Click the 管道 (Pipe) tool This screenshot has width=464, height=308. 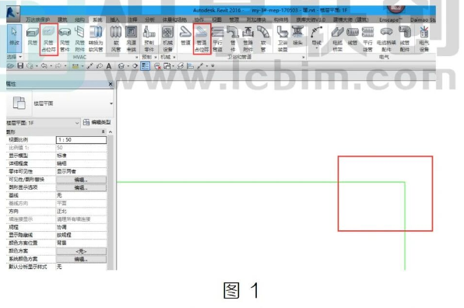click(x=185, y=36)
